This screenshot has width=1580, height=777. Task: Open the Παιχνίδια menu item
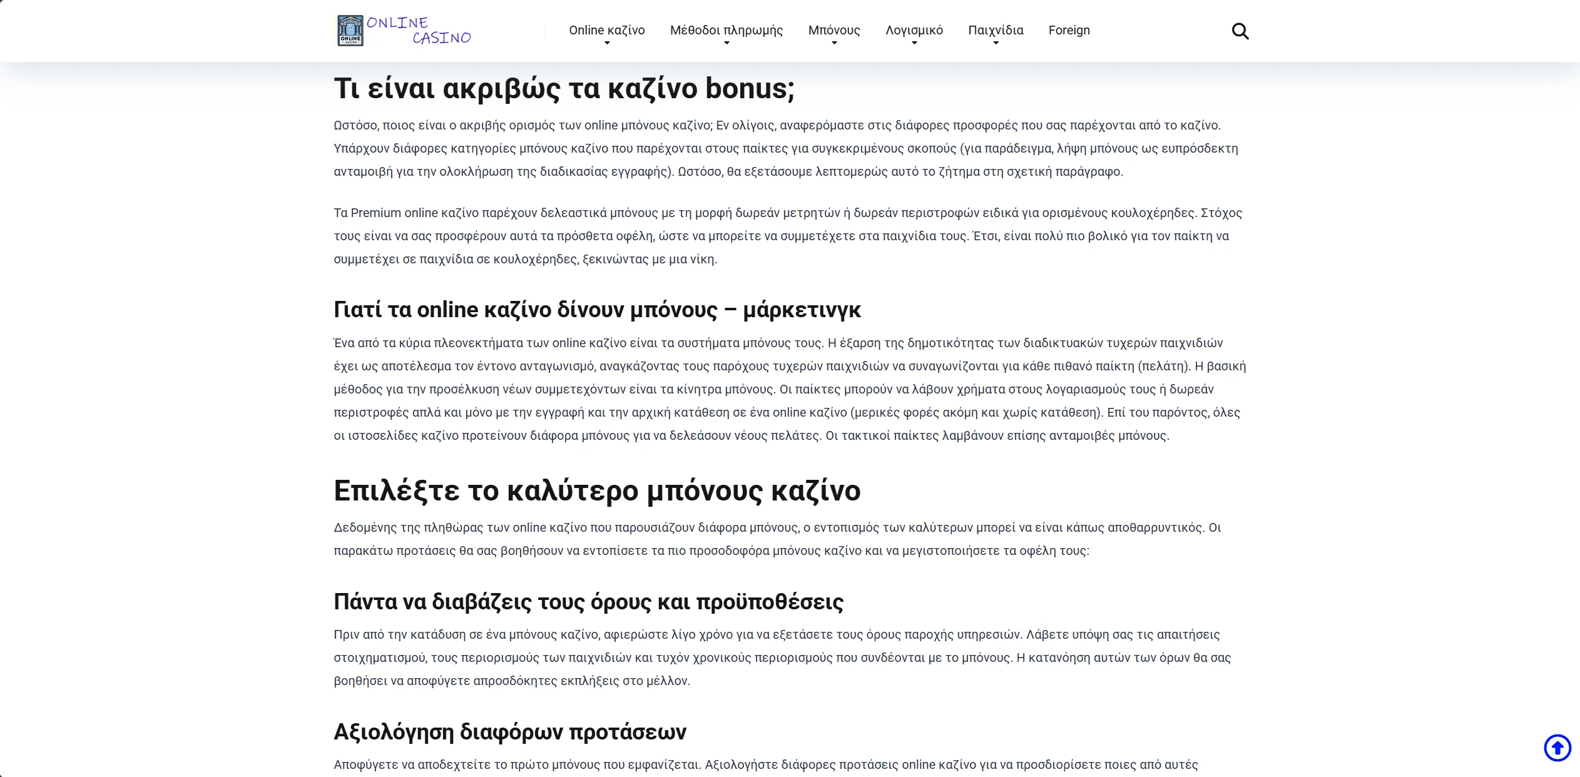coord(996,30)
